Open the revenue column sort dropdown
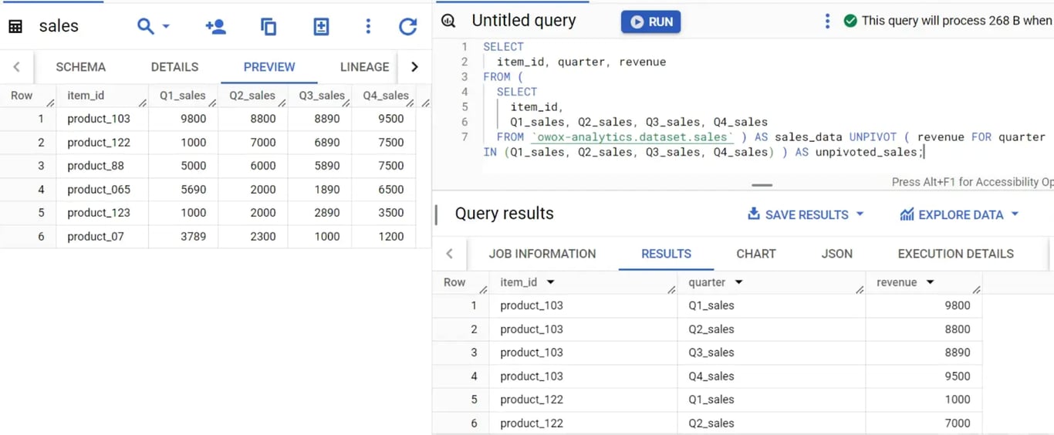This screenshot has height=435, width=1054. point(931,282)
